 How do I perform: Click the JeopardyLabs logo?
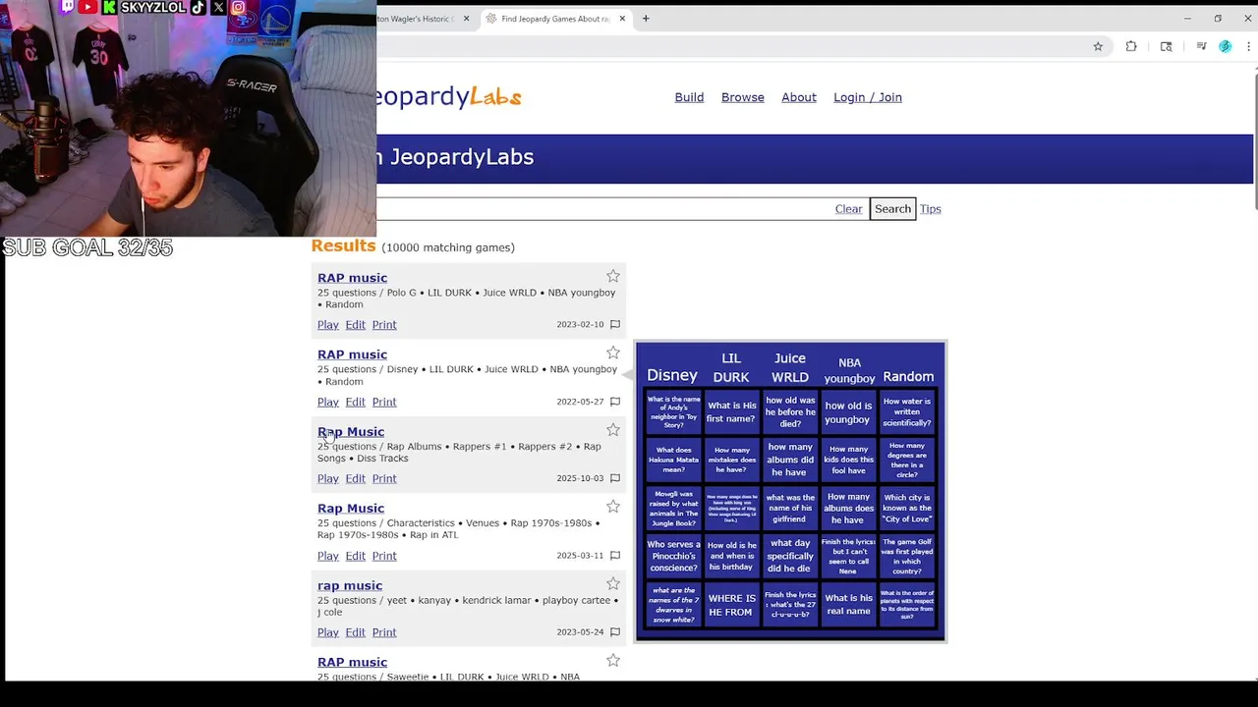[x=449, y=96]
